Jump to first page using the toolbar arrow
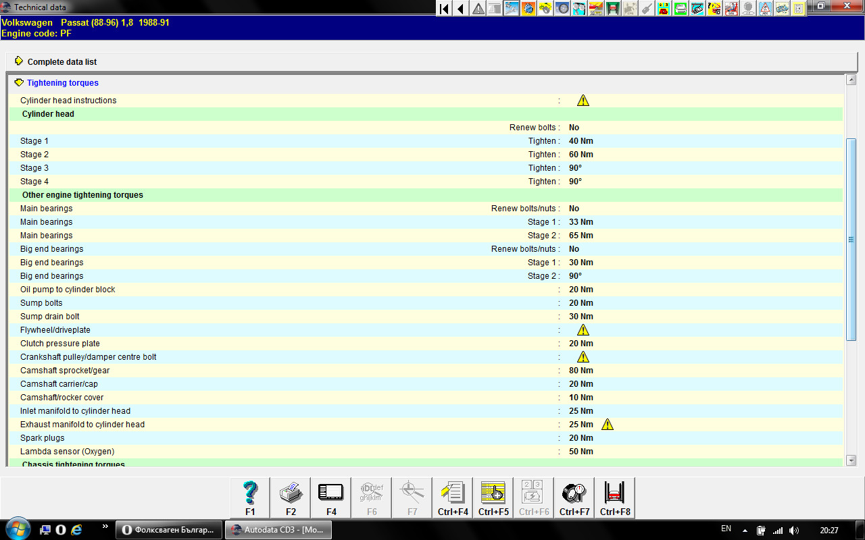865x540 pixels. coord(444,9)
